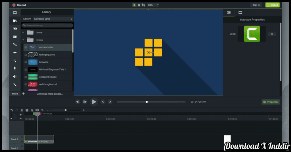Open the Transitions tab icon
The image size is (291, 152).
tap(15, 37)
